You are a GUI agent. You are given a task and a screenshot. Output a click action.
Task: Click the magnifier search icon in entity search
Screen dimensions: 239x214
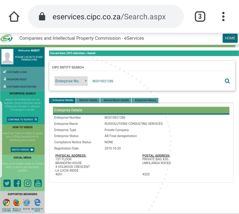coord(227,81)
